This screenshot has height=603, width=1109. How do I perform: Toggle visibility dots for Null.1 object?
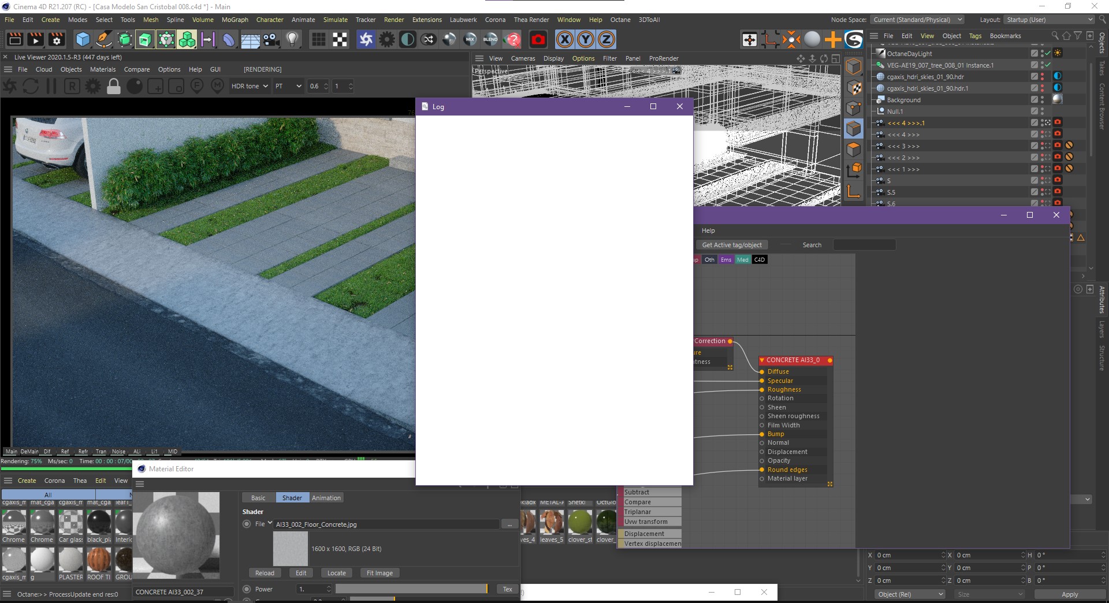click(1043, 111)
